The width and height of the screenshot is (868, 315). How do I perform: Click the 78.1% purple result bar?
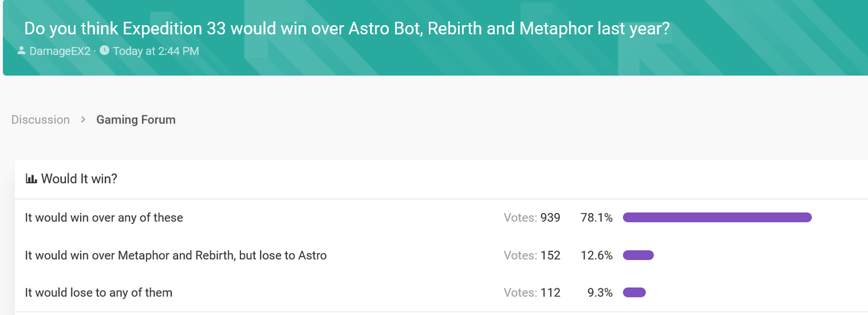click(717, 217)
